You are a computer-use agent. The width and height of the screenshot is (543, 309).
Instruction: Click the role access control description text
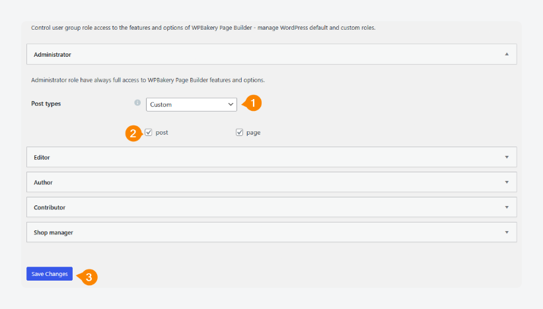coord(203,28)
